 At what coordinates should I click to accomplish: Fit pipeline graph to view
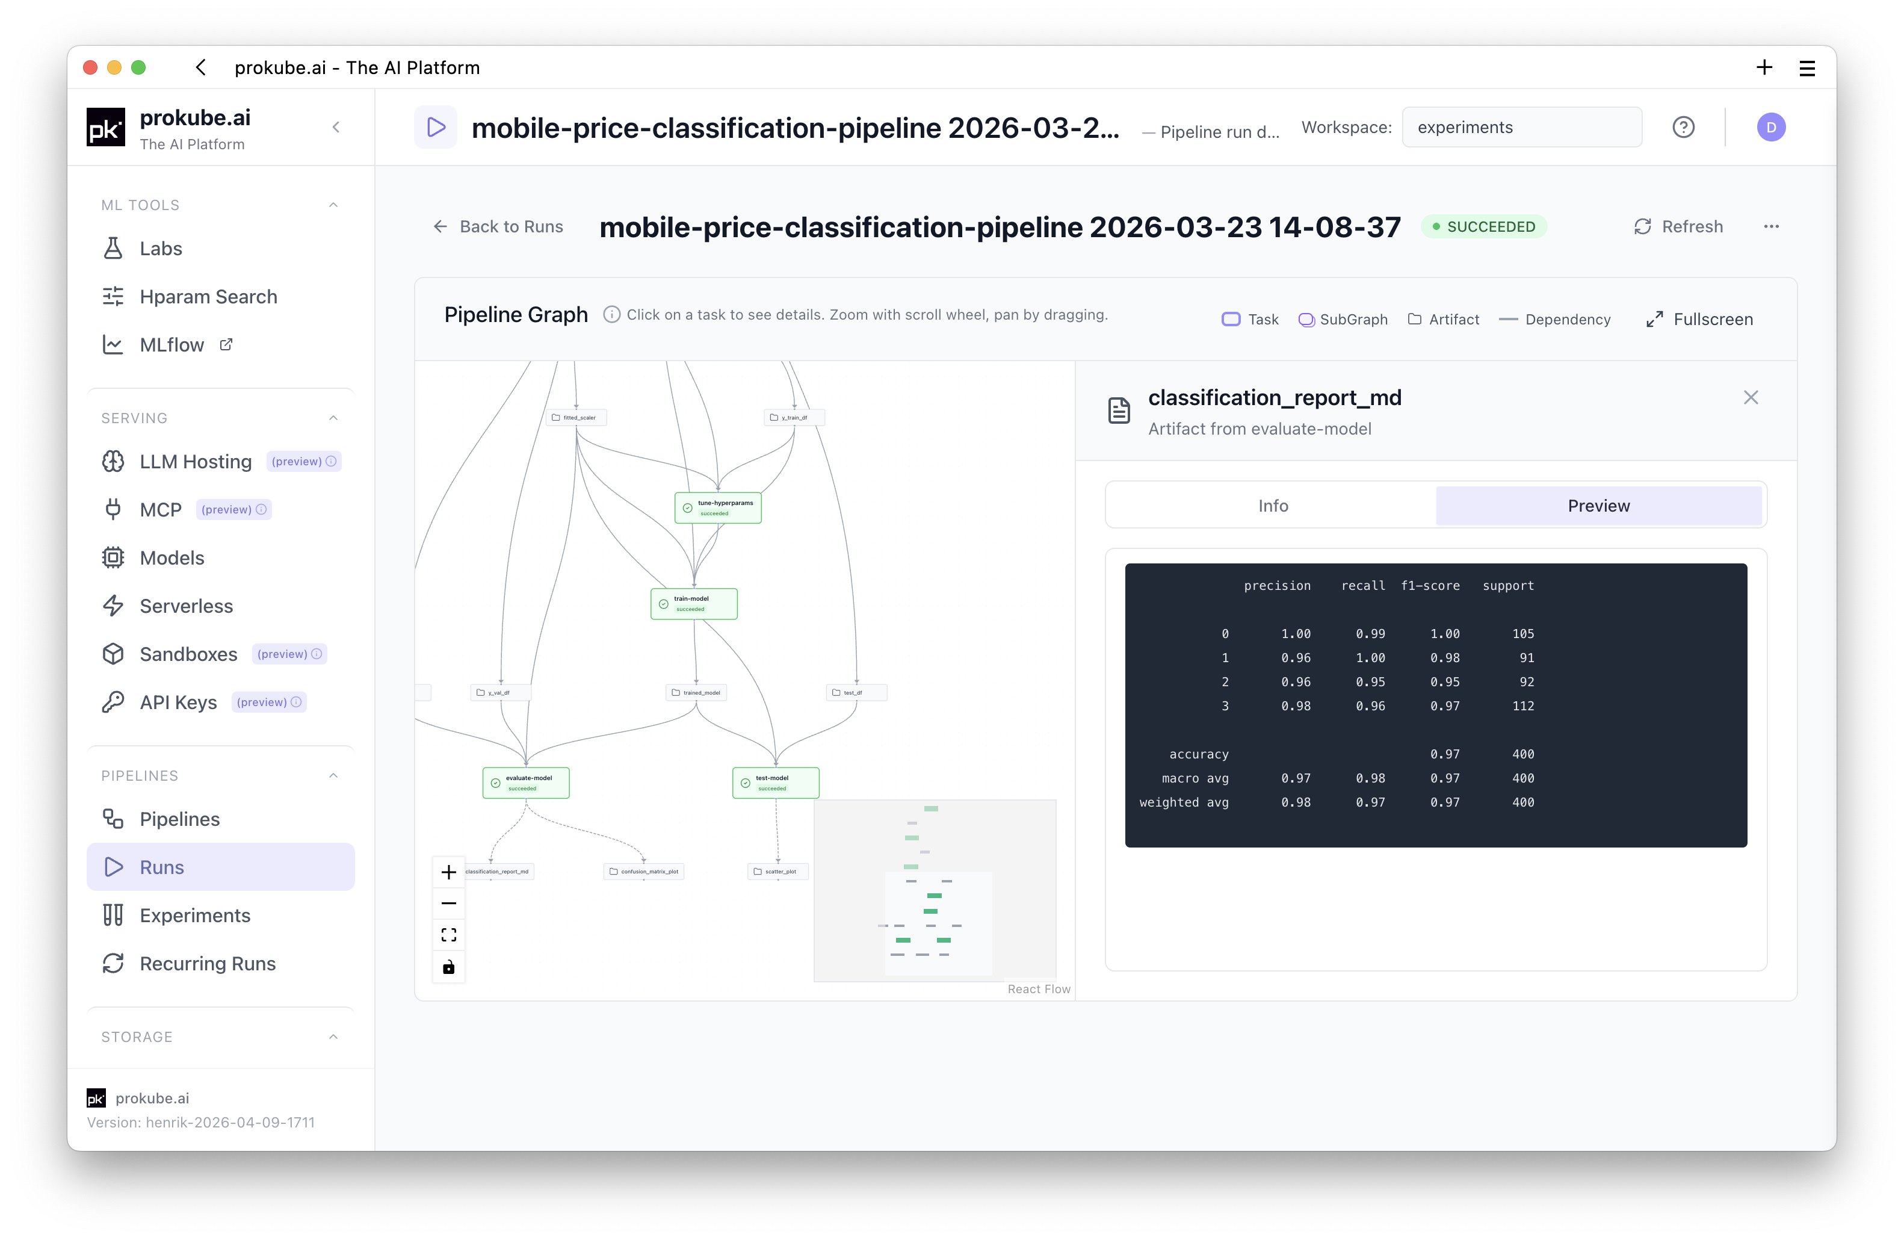pyautogui.click(x=449, y=935)
